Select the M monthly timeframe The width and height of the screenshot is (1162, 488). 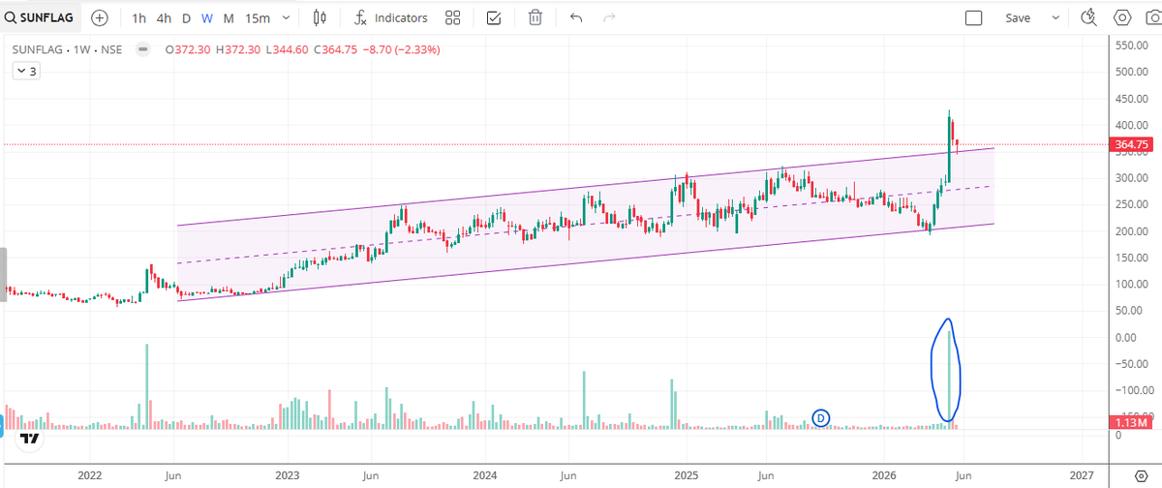[228, 18]
